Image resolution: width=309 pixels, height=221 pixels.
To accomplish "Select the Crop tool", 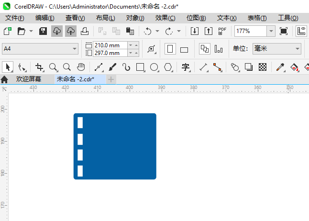I will click(39, 67).
